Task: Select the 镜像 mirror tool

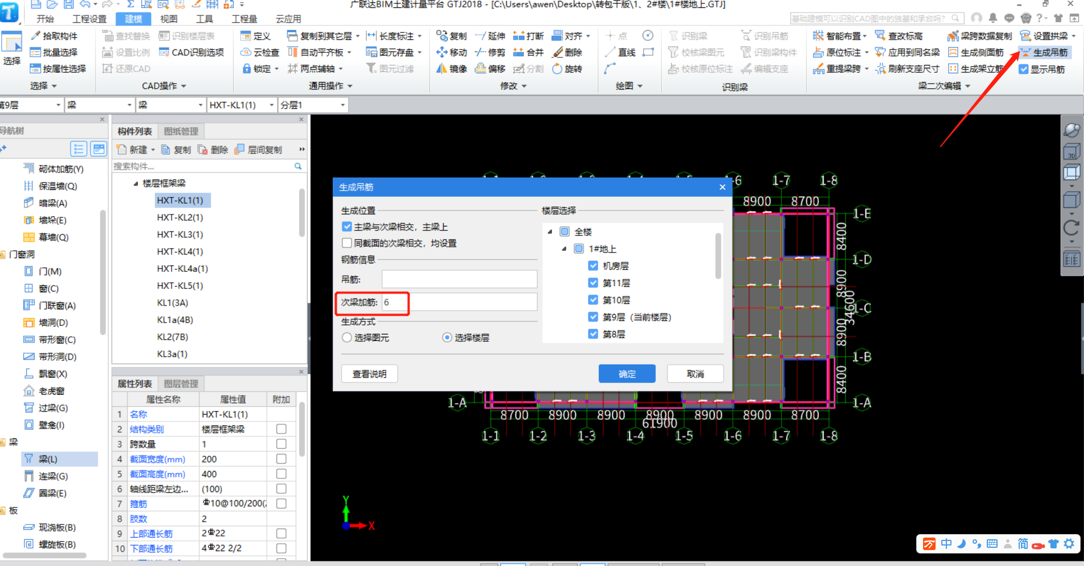Action: pyautogui.click(x=452, y=69)
